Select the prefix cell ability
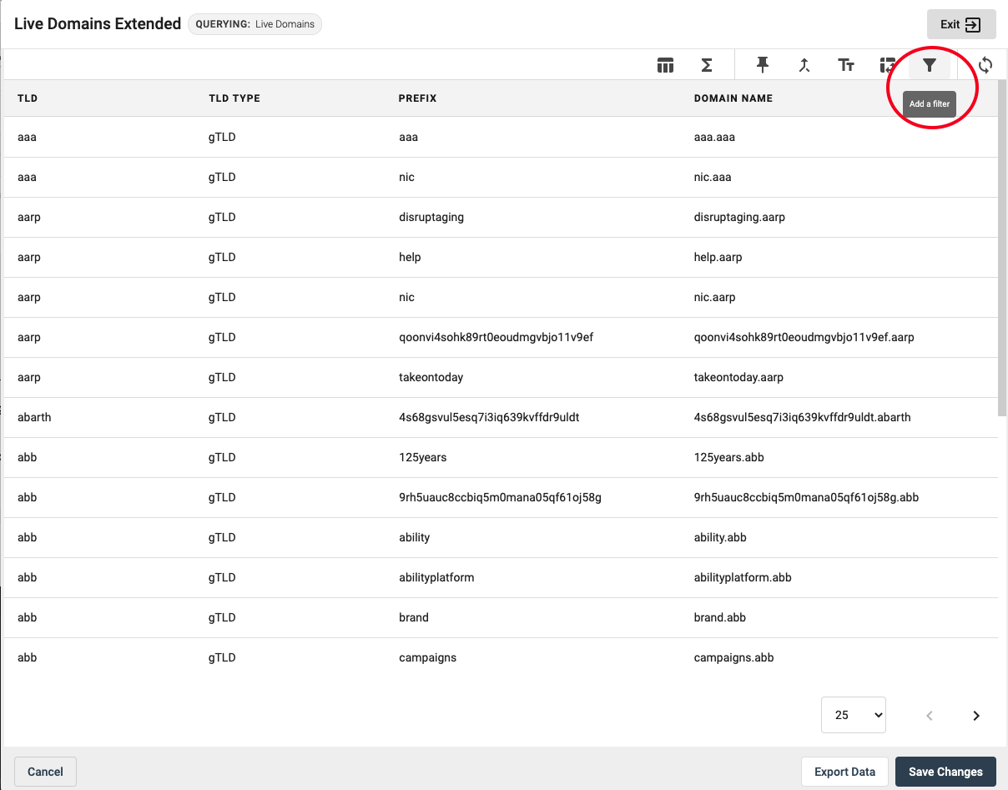1008x790 pixels. click(414, 537)
